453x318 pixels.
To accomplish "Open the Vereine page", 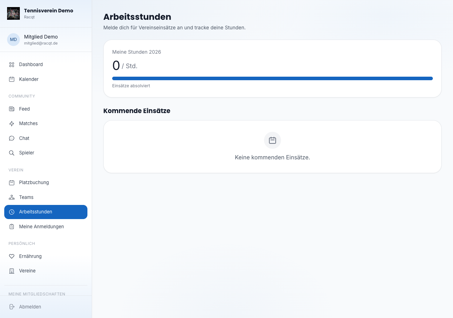I will [x=46, y=271].
